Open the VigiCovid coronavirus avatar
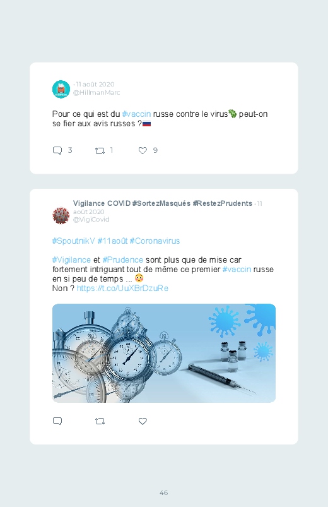Image resolution: width=328 pixels, height=507 pixels. point(61,215)
